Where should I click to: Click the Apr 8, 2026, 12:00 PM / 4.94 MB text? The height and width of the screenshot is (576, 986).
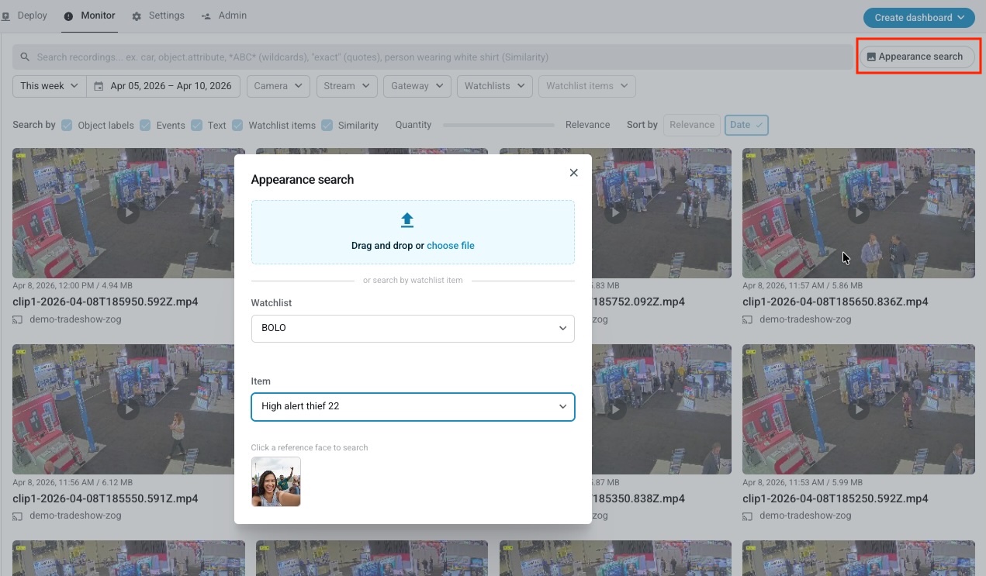click(73, 285)
